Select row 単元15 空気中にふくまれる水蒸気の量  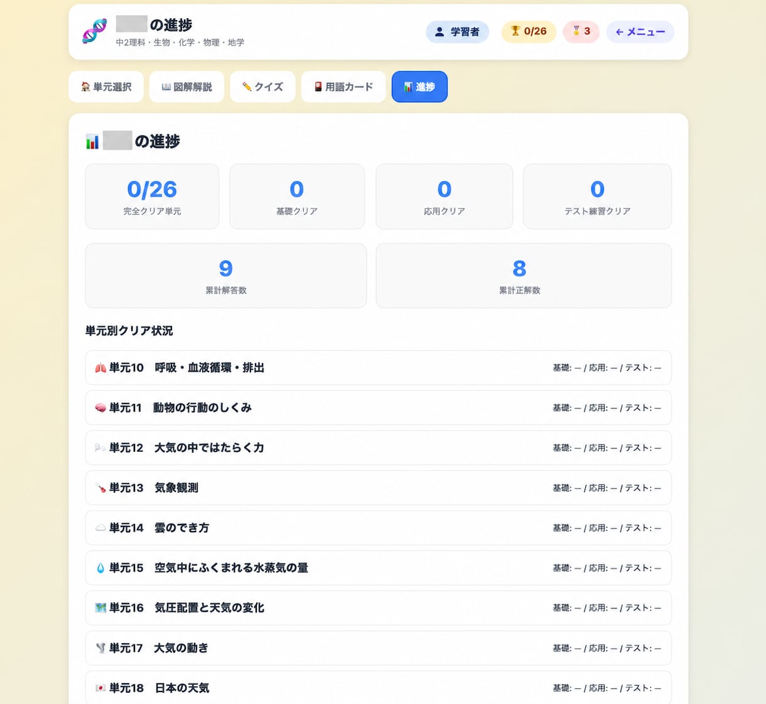click(378, 568)
